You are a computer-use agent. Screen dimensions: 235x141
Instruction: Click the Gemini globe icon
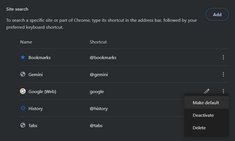pyautogui.click(x=23, y=74)
